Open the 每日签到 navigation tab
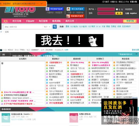139x126 pixels. [x=43, y=21]
